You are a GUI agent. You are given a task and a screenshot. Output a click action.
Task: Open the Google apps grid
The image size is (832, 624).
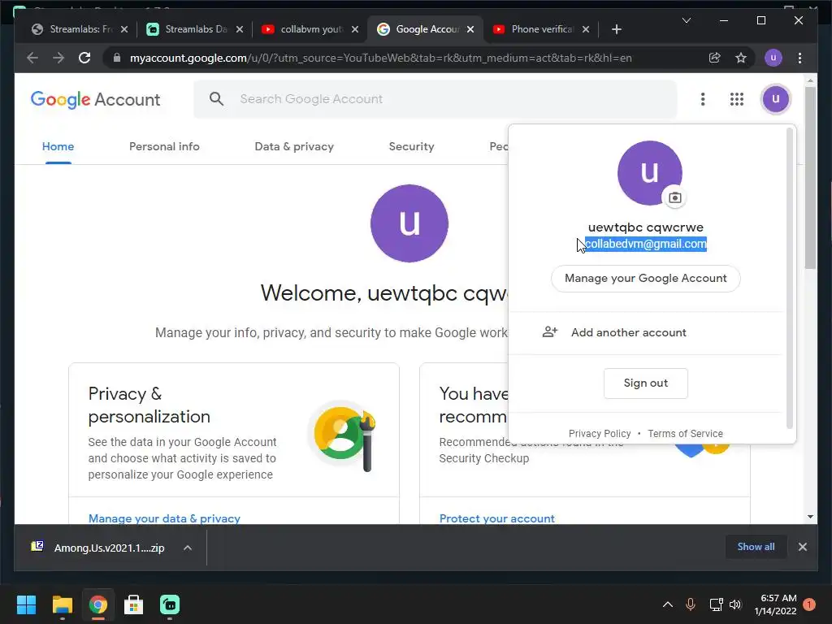tap(736, 99)
